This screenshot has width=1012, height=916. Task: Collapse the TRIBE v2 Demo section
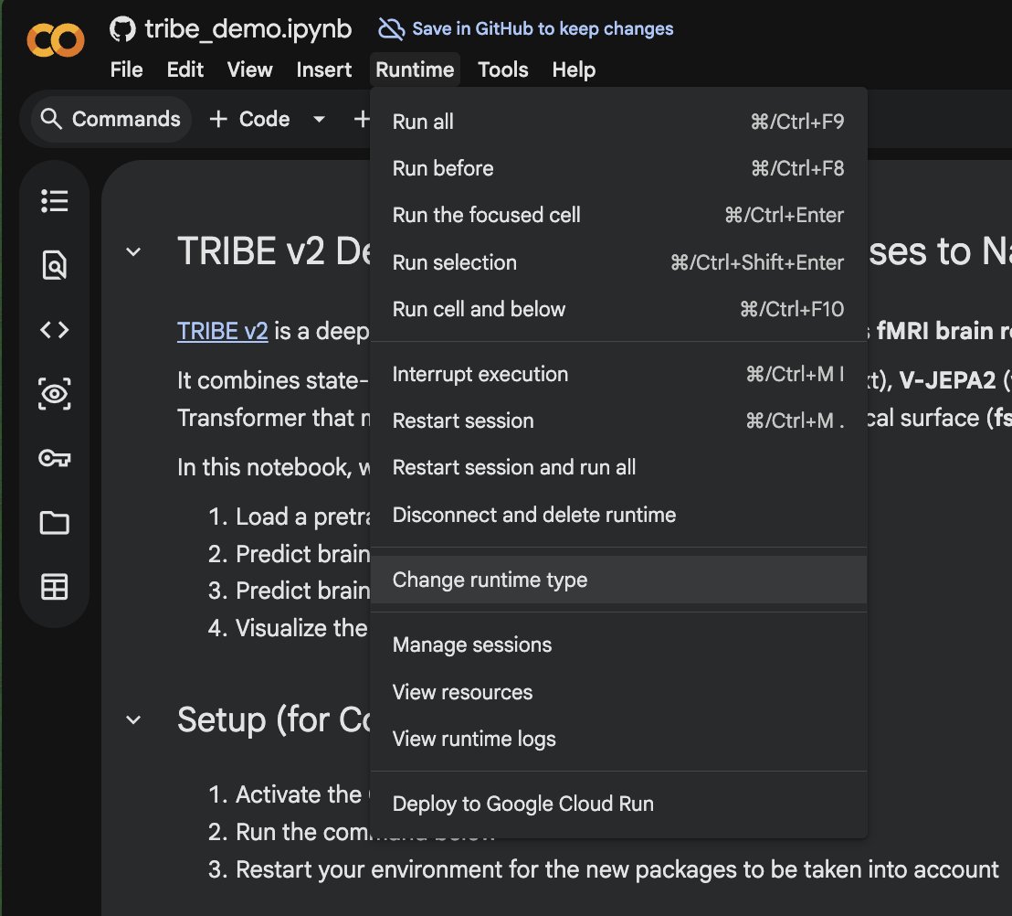[133, 252]
